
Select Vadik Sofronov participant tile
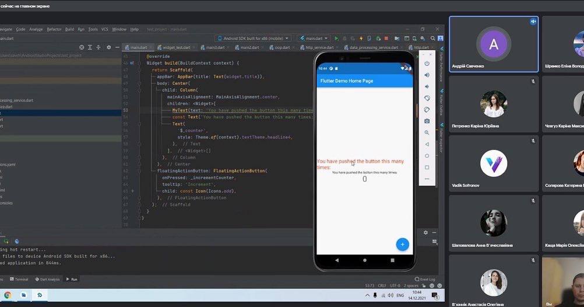point(494,163)
